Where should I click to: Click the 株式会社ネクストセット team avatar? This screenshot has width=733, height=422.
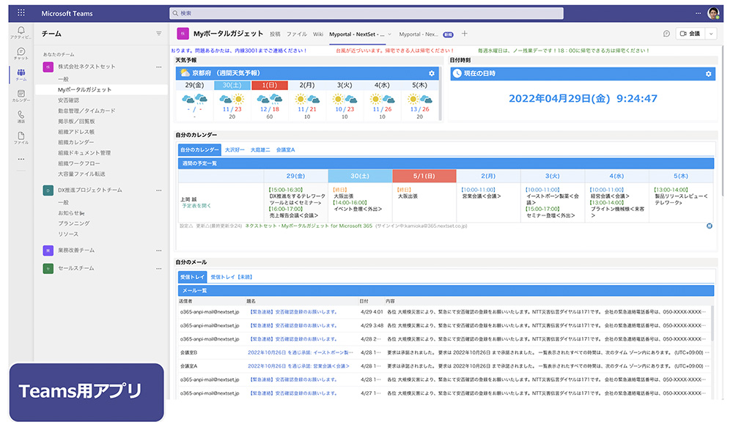point(48,67)
